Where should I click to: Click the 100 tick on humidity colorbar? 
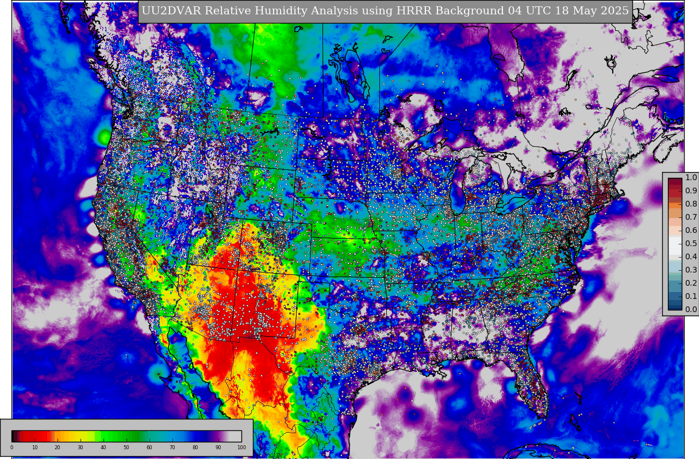[x=241, y=448]
